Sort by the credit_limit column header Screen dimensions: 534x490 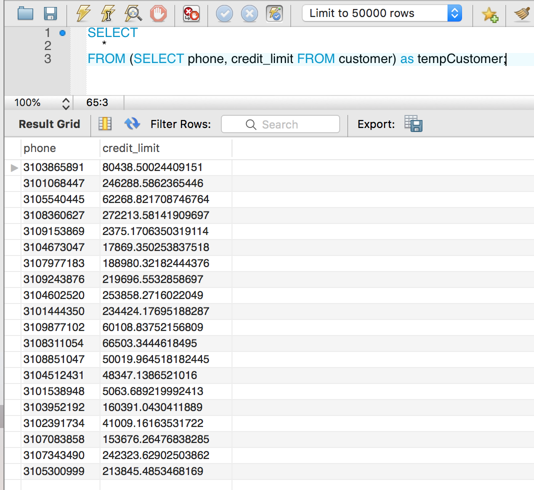click(x=165, y=148)
